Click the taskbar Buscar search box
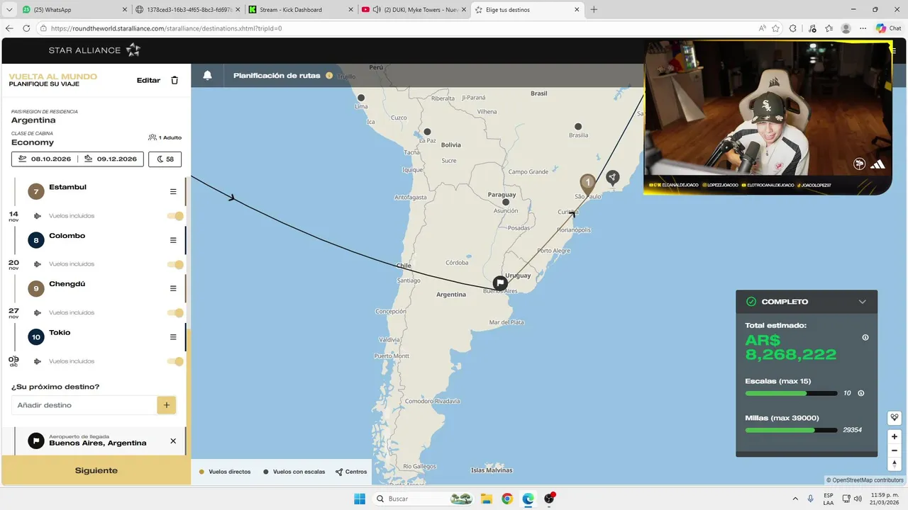This screenshot has width=908, height=510. (423, 499)
